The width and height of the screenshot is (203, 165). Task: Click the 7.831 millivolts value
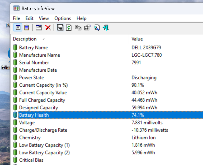[147, 122]
